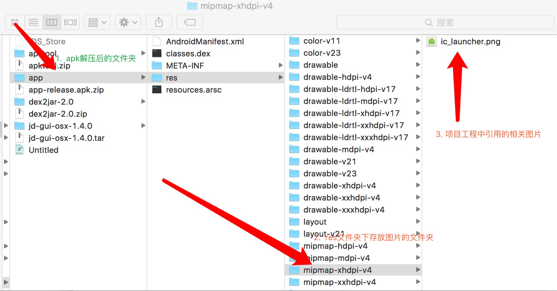Select the mipmap-xxhdpi-v4 folder icon
Screen dimensions: 557x291
tap(294, 282)
